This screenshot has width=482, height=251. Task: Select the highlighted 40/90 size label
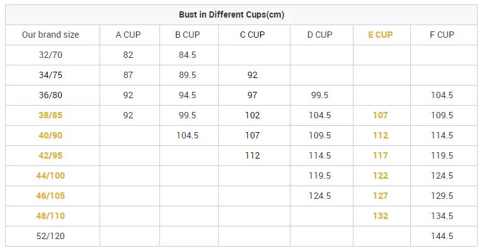[50, 135]
